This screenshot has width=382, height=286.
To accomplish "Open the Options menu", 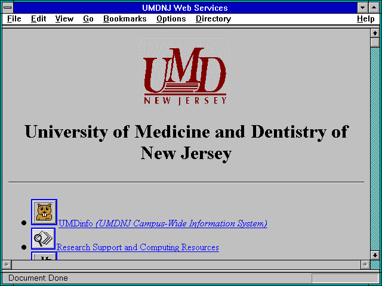I will (171, 19).
